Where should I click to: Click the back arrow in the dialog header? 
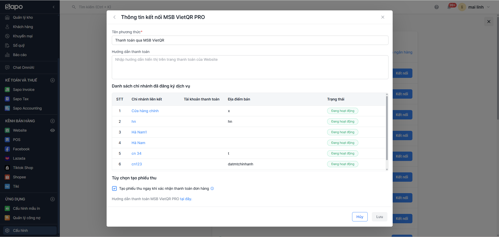pyautogui.click(x=114, y=17)
